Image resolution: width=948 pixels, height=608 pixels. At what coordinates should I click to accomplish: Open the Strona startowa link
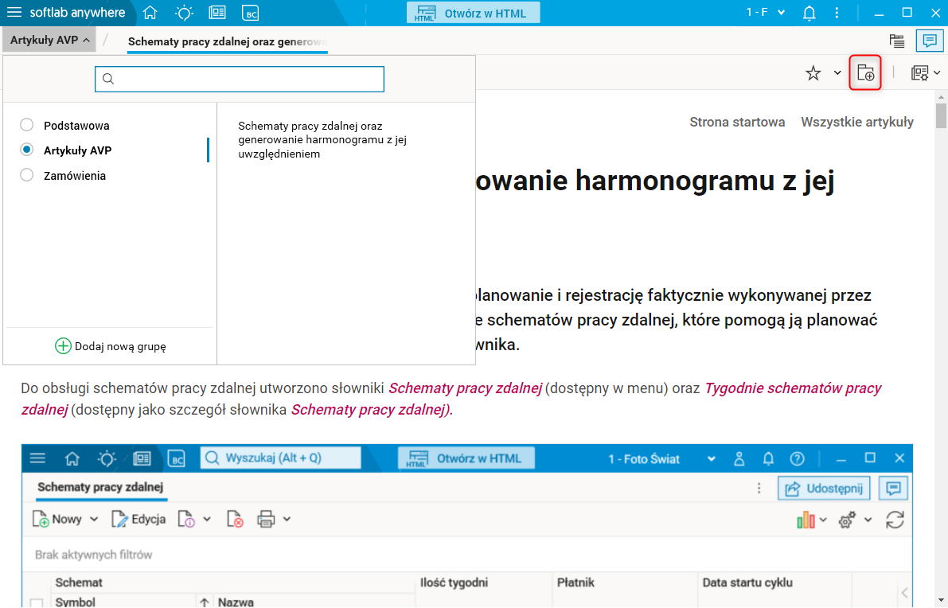coord(737,122)
